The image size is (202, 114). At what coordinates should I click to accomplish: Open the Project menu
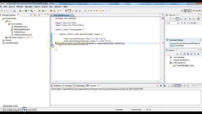pyautogui.click(x=45, y=7)
